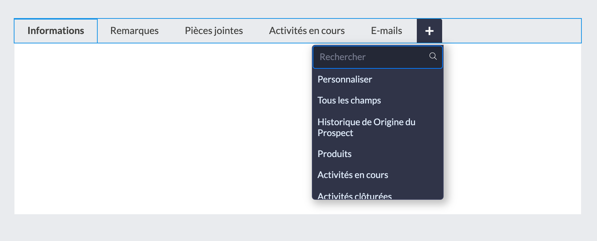Viewport: 597px width, 241px height.
Task: Click Activités clôturées at the list bottom
Action: tap(355, 196)
